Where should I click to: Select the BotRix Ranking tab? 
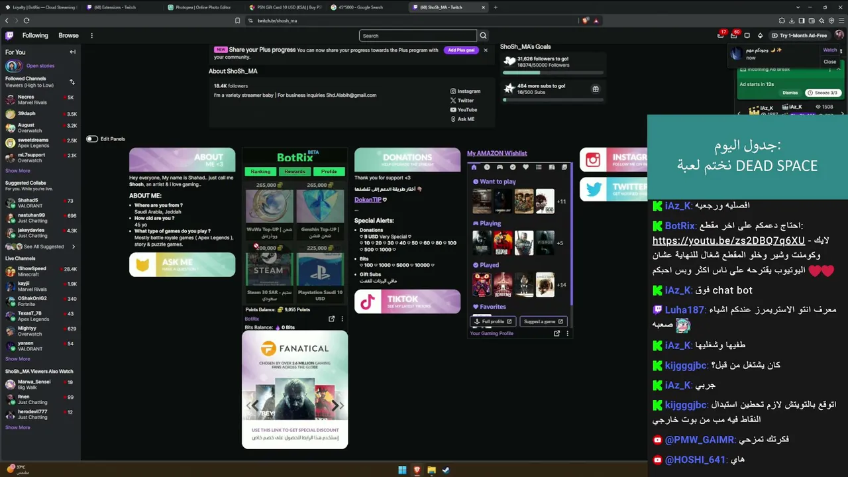260,172
